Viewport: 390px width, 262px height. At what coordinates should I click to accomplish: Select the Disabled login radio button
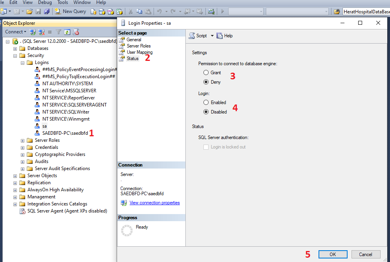[206, 112]
